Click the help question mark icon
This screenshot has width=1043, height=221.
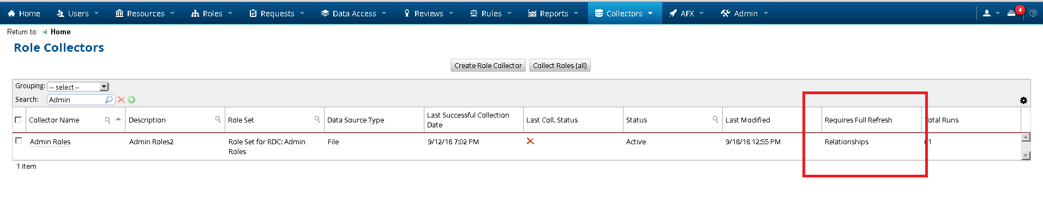[x=1033, y=13]
